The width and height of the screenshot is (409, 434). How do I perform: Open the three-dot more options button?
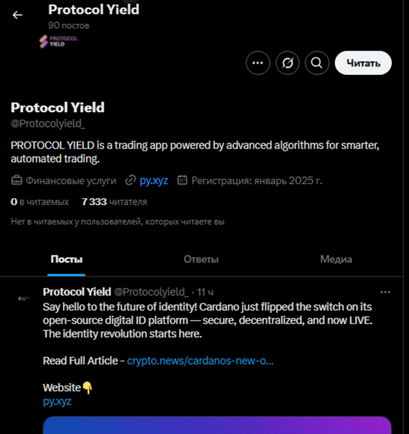(258, 63)
